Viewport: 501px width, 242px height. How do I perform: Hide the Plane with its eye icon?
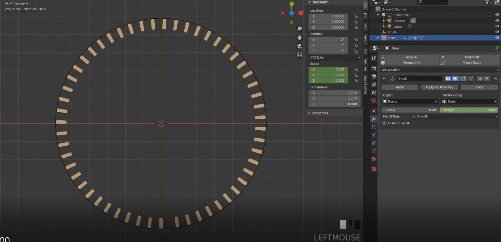tap(497, 38)
